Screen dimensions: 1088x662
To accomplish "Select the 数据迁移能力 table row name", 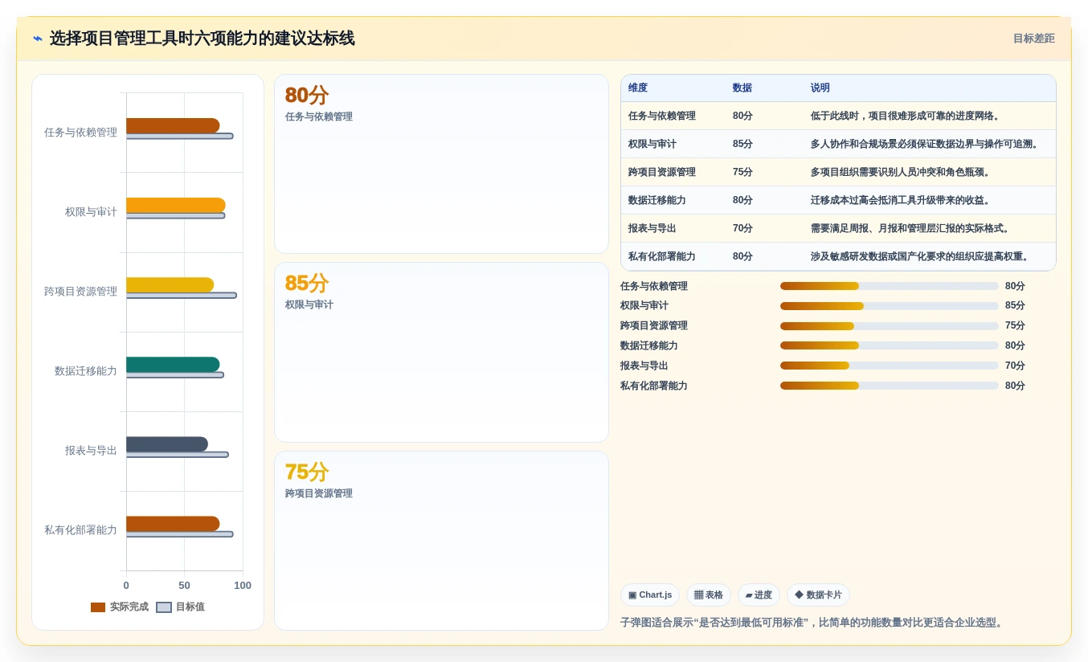I will [x=657, y=200].
